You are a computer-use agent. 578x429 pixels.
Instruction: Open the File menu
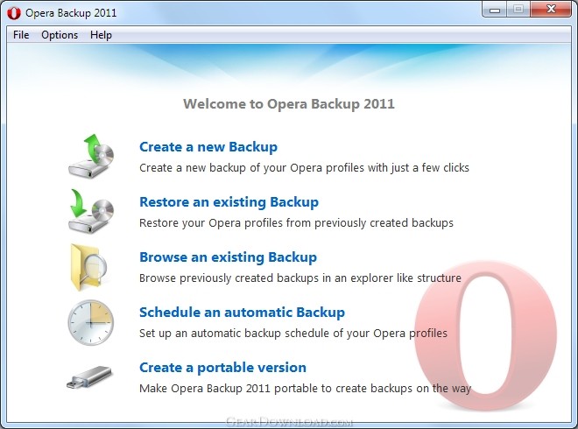[x=21, y=35]
